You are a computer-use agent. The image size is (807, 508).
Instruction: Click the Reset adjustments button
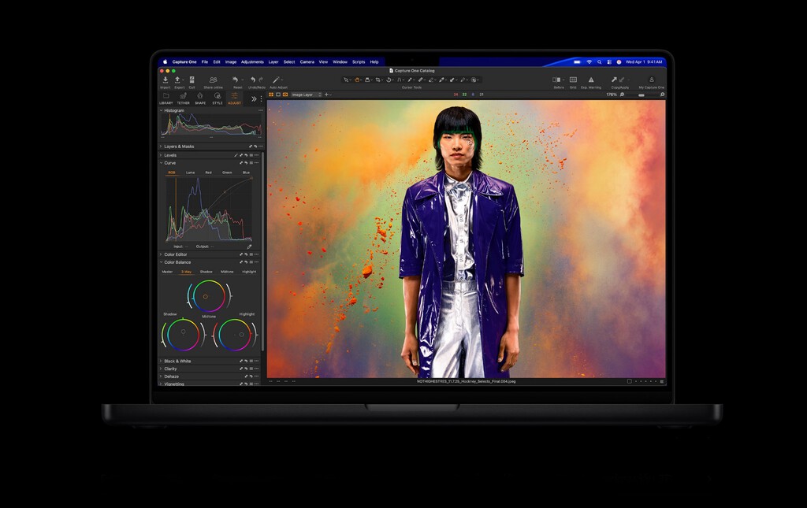point(233,79)
